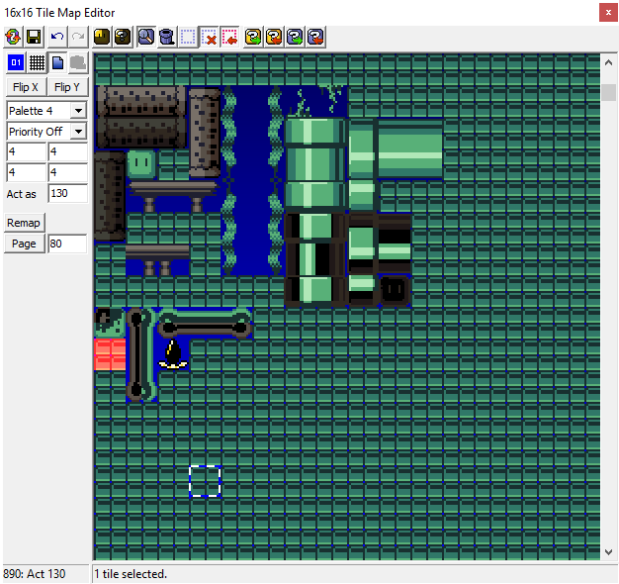Viewport: 619px width, 584px height.
Task: Select the green face block tile
Action: [141, 164]
